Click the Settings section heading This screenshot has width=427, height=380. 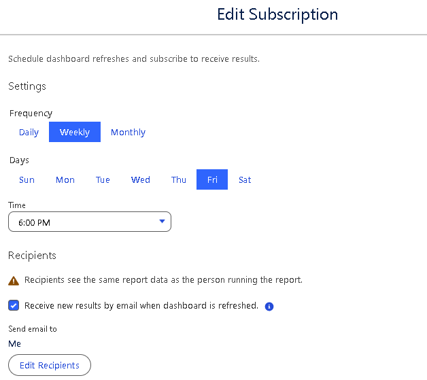[27, 86]
